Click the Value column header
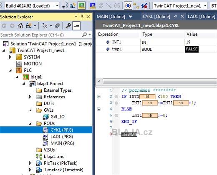 pos(201,34)
